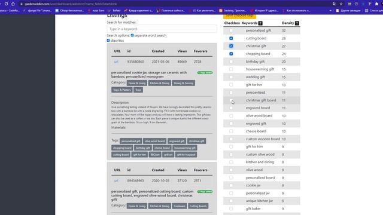Open the url link of listing 894348963
The width and height of the screenshot is (383, 215).
pos(116,180)
